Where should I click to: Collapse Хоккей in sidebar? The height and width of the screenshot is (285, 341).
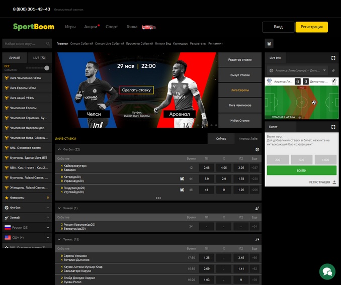tap(48, 217)
